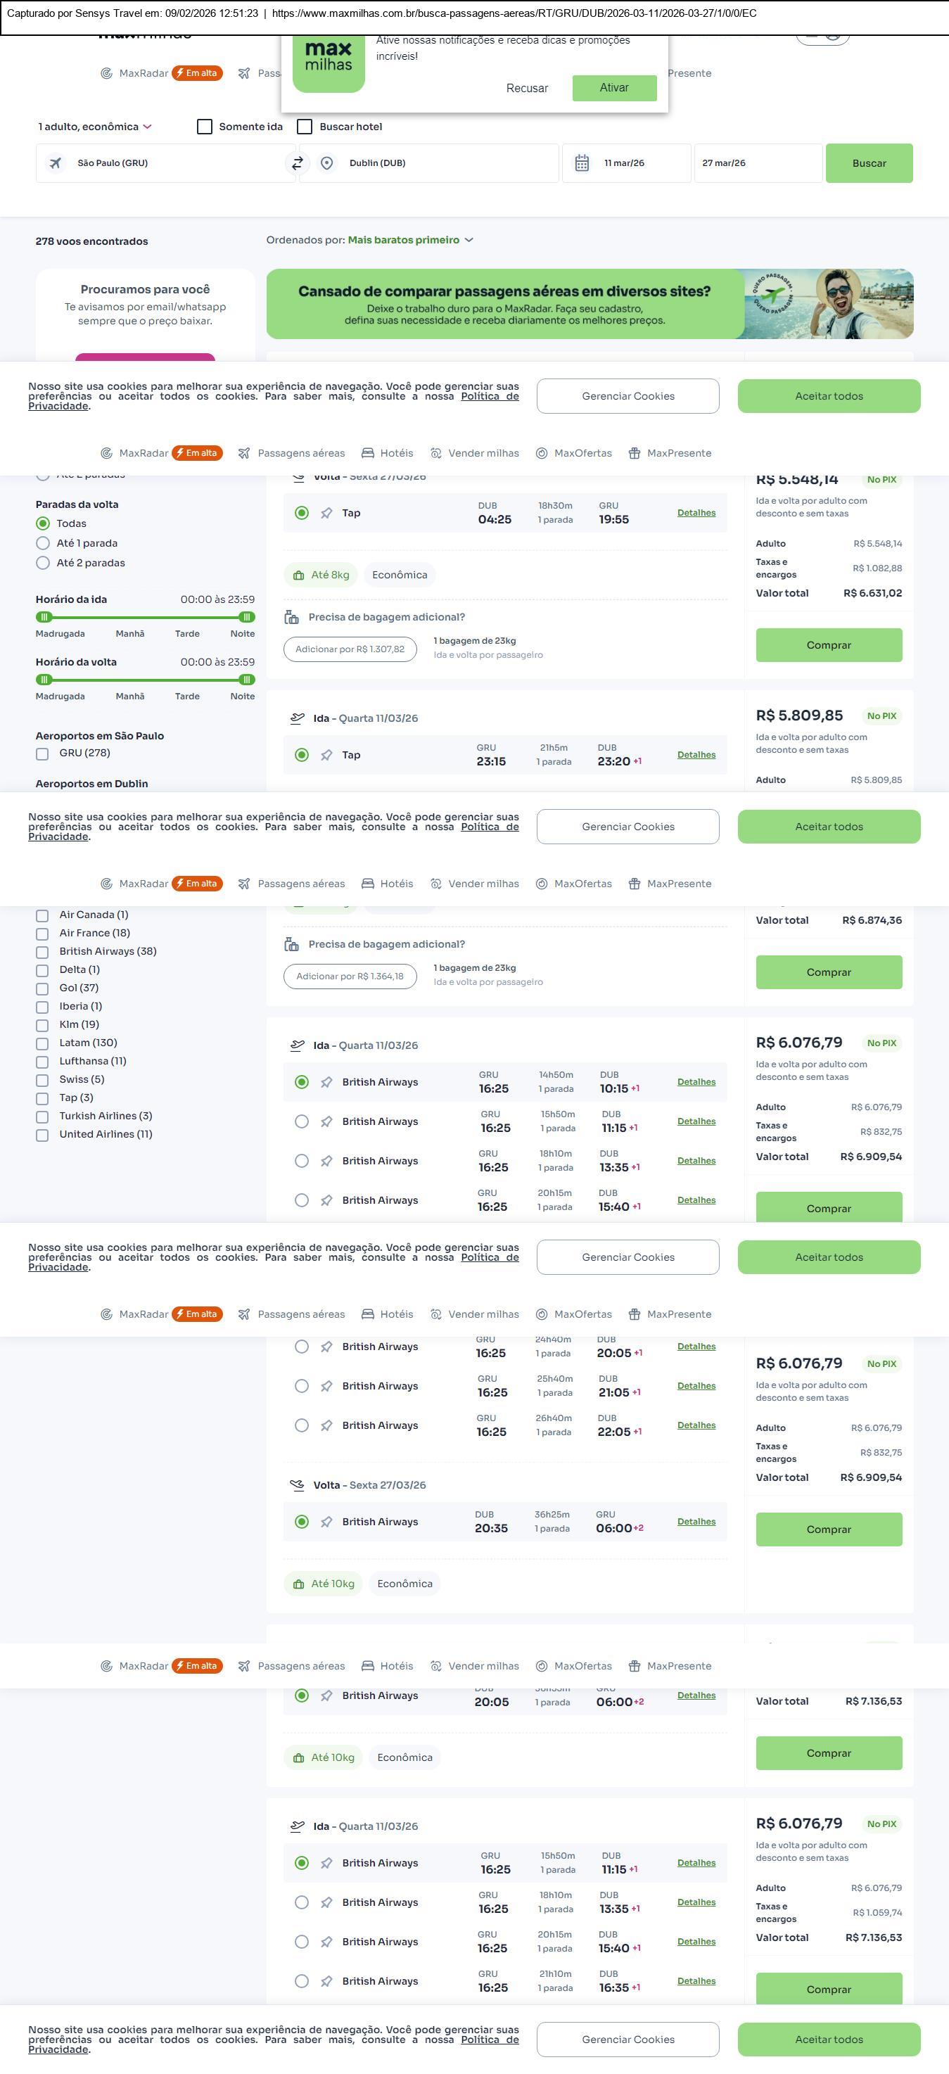Expand the 'Mais baratos primeiro' sort dropdown

coord(409,240)
